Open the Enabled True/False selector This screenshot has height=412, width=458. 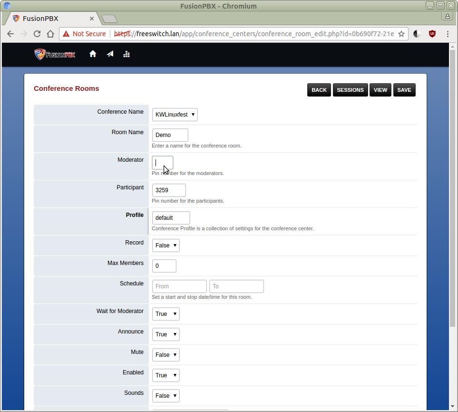point(166,375)
